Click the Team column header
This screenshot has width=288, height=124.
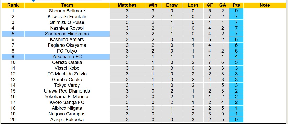point(67,5)
